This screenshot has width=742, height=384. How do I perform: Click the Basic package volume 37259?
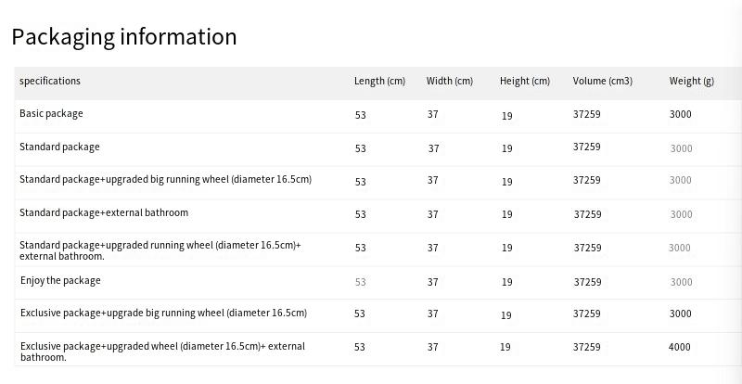point(587,114)
